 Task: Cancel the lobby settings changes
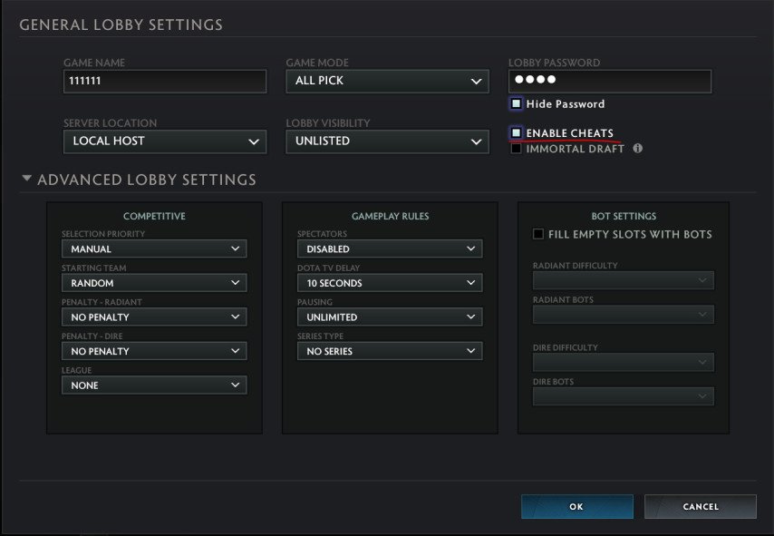[701, 506]
